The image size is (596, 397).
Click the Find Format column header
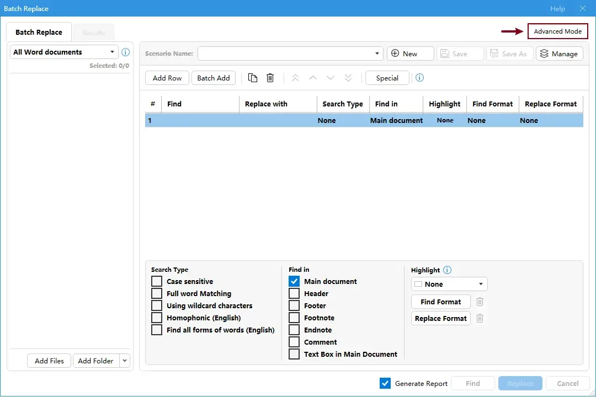[x=493, y=104]
